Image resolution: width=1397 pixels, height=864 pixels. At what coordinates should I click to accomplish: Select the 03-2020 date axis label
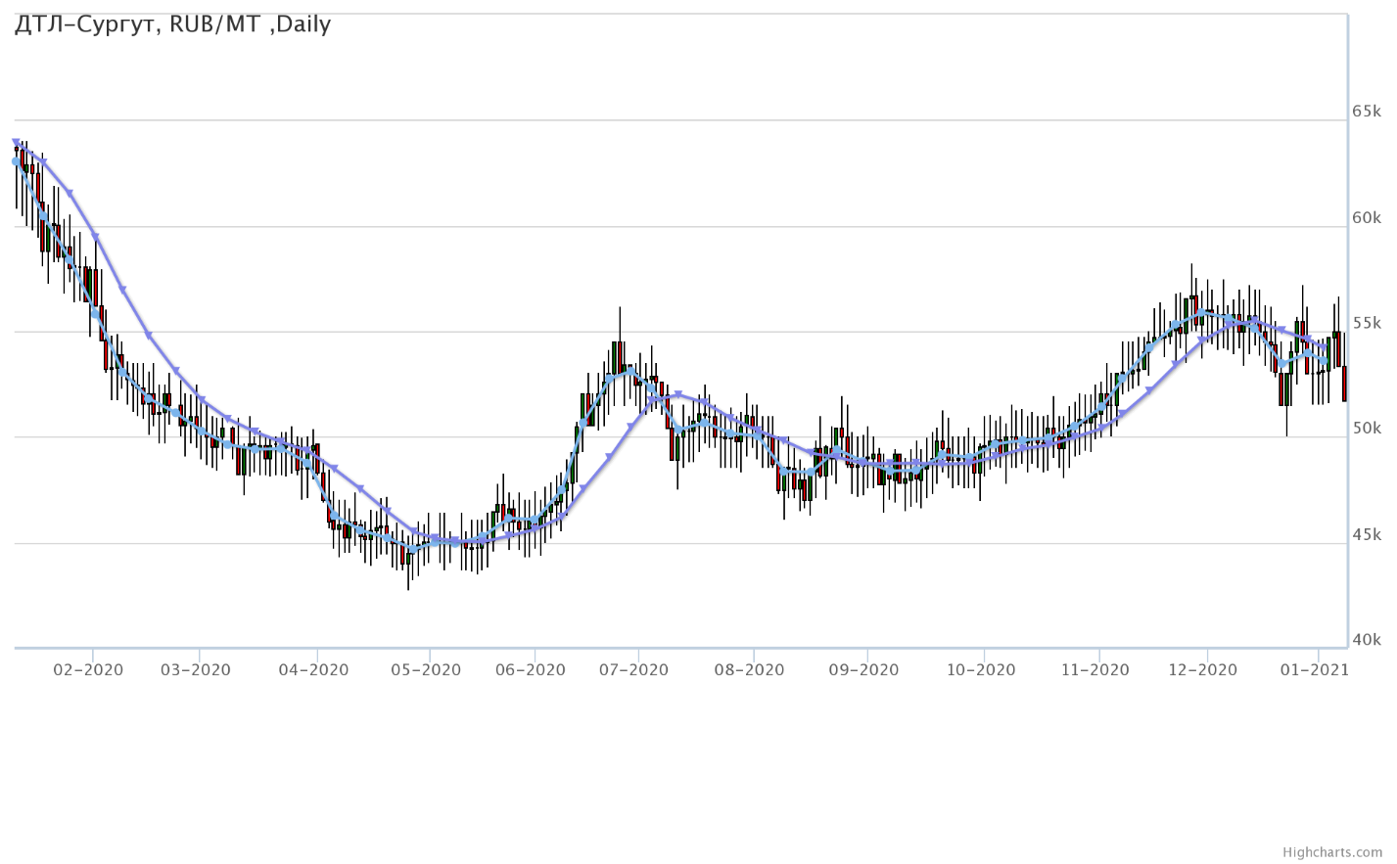tap(196, 670)
